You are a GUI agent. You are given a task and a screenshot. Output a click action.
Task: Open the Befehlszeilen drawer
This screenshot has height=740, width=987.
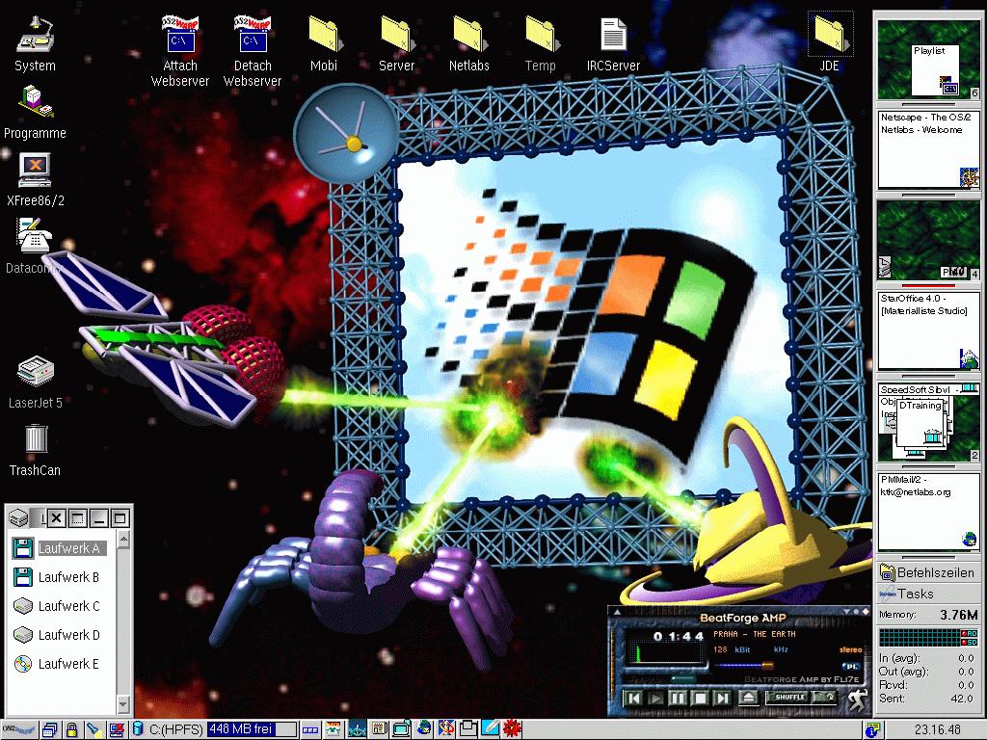point(928,572)
